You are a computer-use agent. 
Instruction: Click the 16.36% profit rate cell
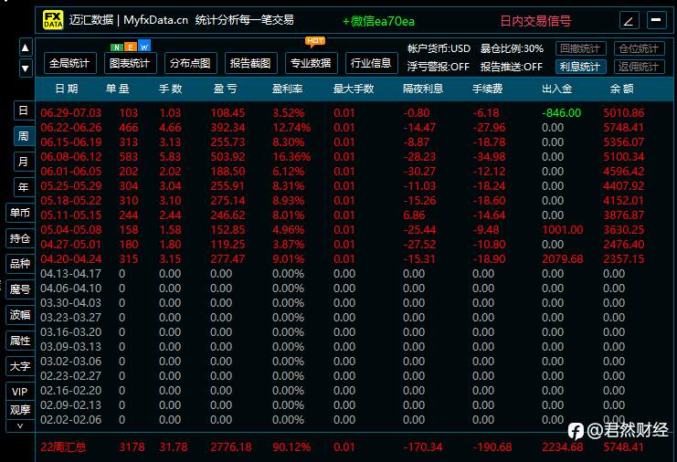tap(291, 157)
